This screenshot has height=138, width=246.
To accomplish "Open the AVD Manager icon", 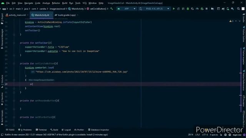I will 228,9.
